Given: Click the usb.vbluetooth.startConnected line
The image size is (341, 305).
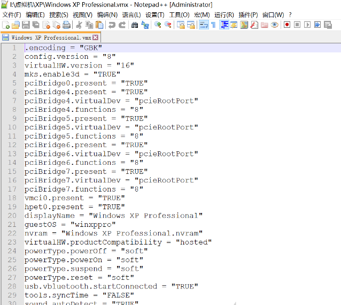Looking at the screenshot, I should click(111, 286).
